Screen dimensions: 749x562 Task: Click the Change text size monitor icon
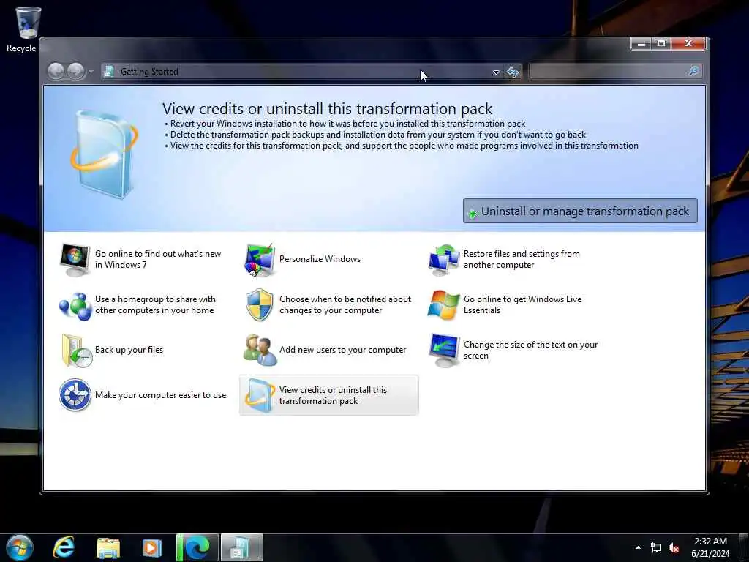coord(444,351)
